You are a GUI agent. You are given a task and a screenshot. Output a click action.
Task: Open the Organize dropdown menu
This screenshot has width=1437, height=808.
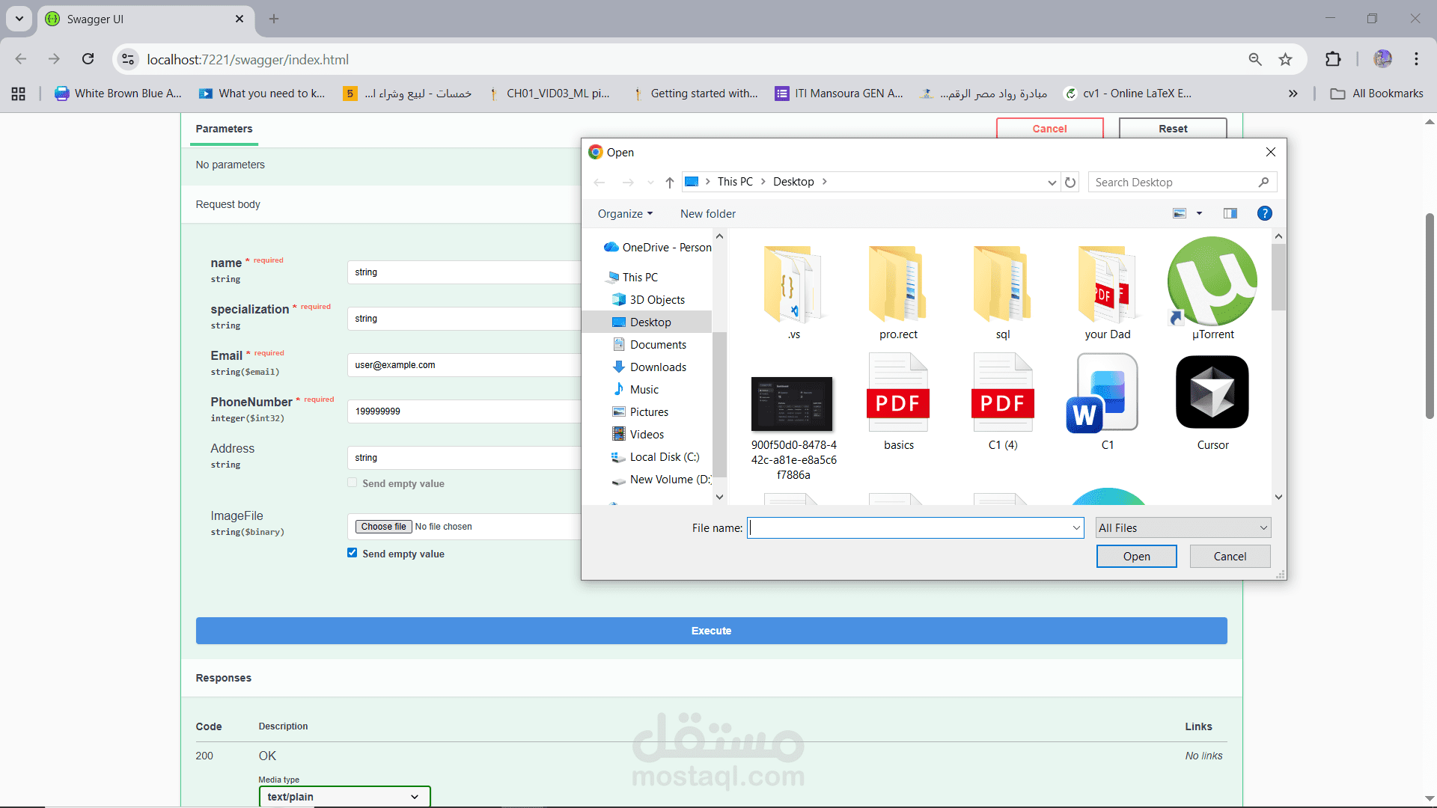pyautogui.click(x=625, y=213)
